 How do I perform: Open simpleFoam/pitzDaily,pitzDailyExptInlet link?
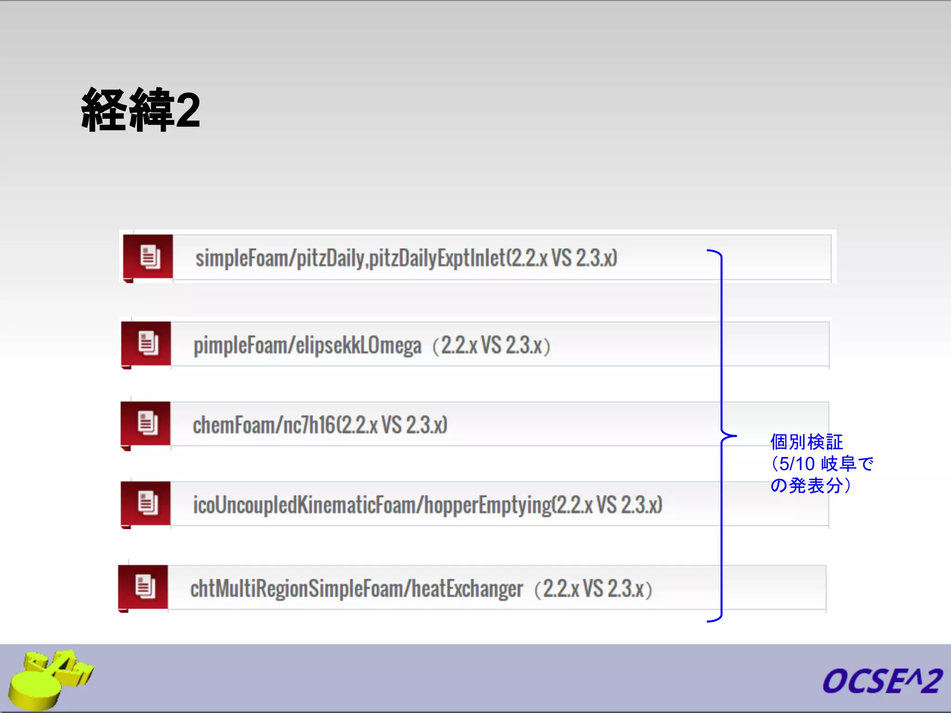[x=406, y=258]
